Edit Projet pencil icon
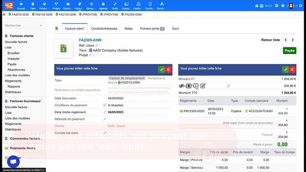Screen dimensions: 306x172 click(90, 55)
